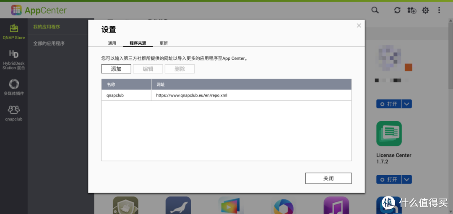Screen dimensions: 453x214
Task: Click the 添加 button
Action: coord(116,69)
